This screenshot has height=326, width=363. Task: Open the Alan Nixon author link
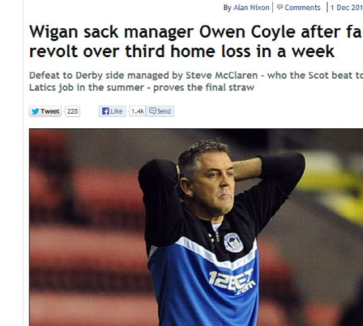[x=251, y=7]
